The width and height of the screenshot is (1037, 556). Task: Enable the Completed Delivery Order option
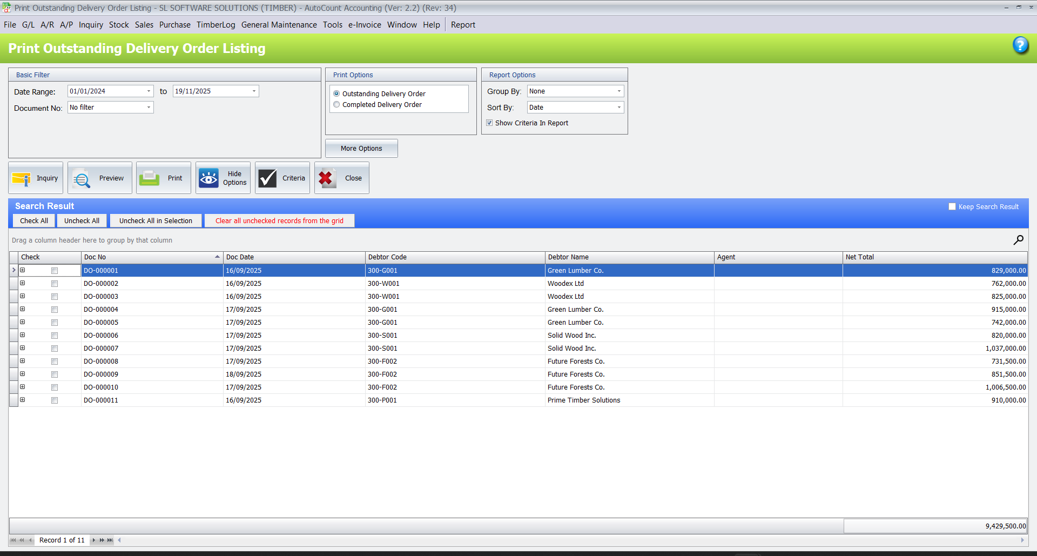(336, 104)
